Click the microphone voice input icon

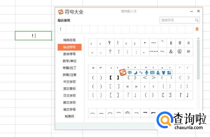147,73
